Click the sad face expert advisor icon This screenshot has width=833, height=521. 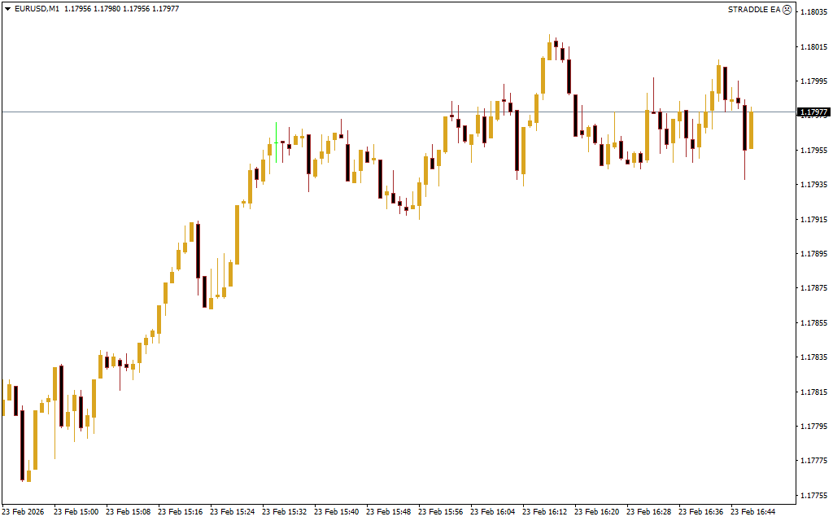[x=787, y=9]
